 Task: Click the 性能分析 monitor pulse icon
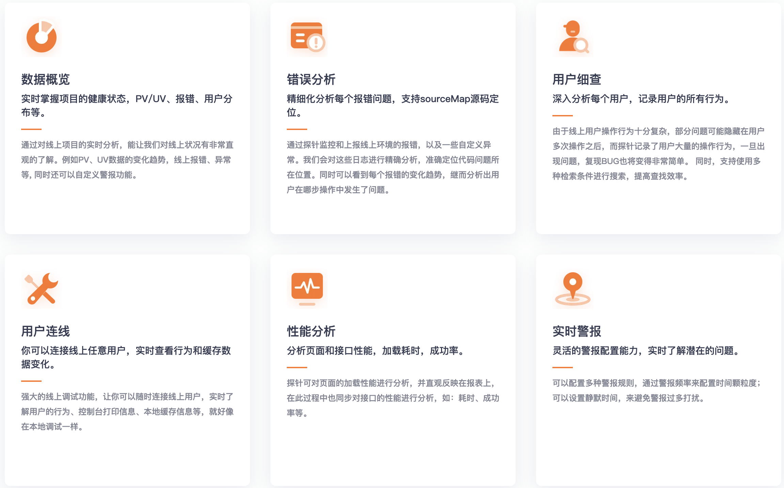tap(307, 289)
